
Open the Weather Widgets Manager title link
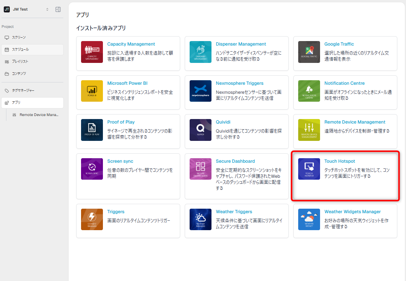tap(352, 211)
